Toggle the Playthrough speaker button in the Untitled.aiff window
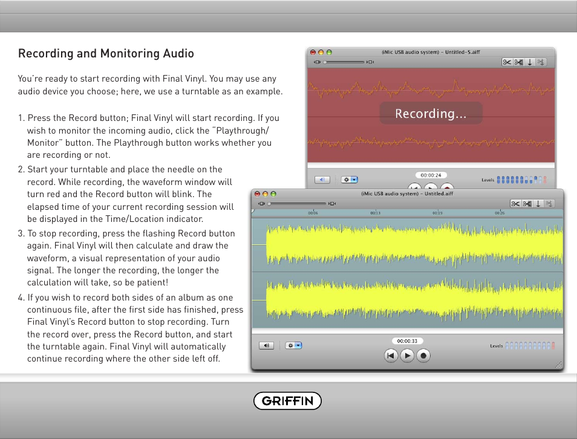This screenshot has width=577, height=439. [x=266, y=345]
